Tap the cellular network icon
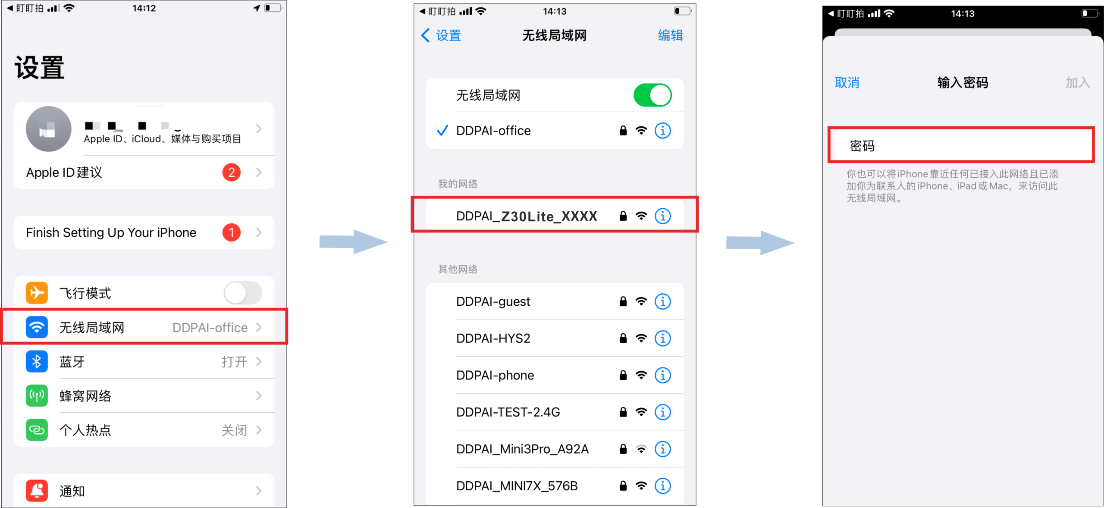Image resolution: width=1104 pixels, height=508 pixels. 37,395
